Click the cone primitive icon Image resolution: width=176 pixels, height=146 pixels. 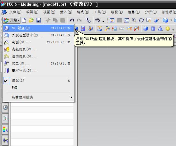point(160,29)
